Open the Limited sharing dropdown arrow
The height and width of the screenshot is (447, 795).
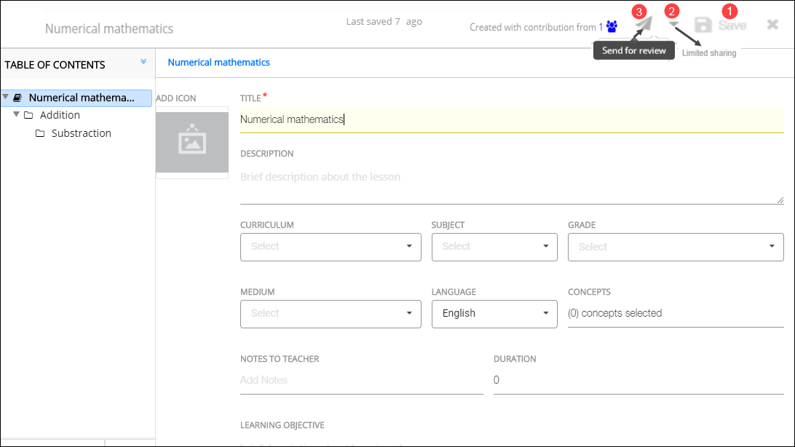pos(674,25)
